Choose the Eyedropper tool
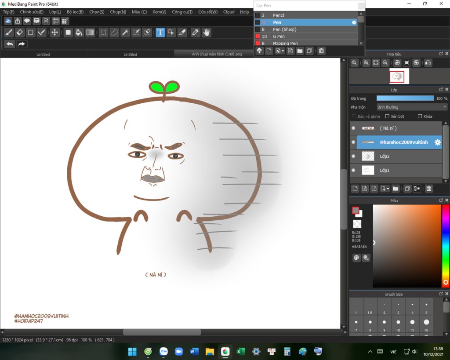This screenshot has width=450, height=360. pos(196,33)
